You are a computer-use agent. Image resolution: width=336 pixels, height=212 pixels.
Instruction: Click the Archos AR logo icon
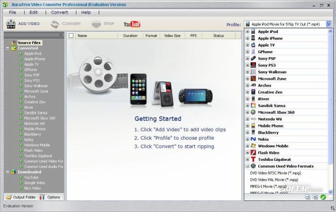click(x=254, y=85)
